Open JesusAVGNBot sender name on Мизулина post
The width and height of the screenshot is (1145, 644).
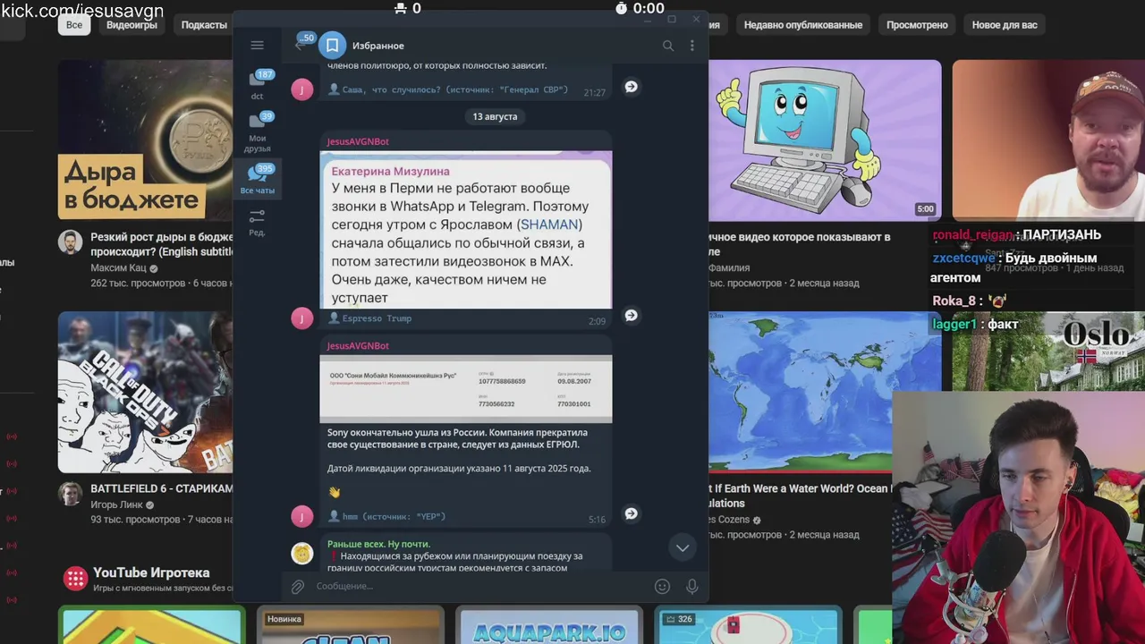[x=358, y=141]
